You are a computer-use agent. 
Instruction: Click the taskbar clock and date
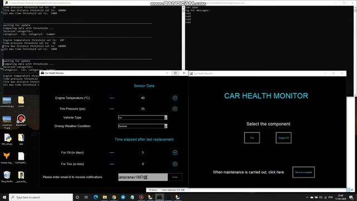coord(340,197)
